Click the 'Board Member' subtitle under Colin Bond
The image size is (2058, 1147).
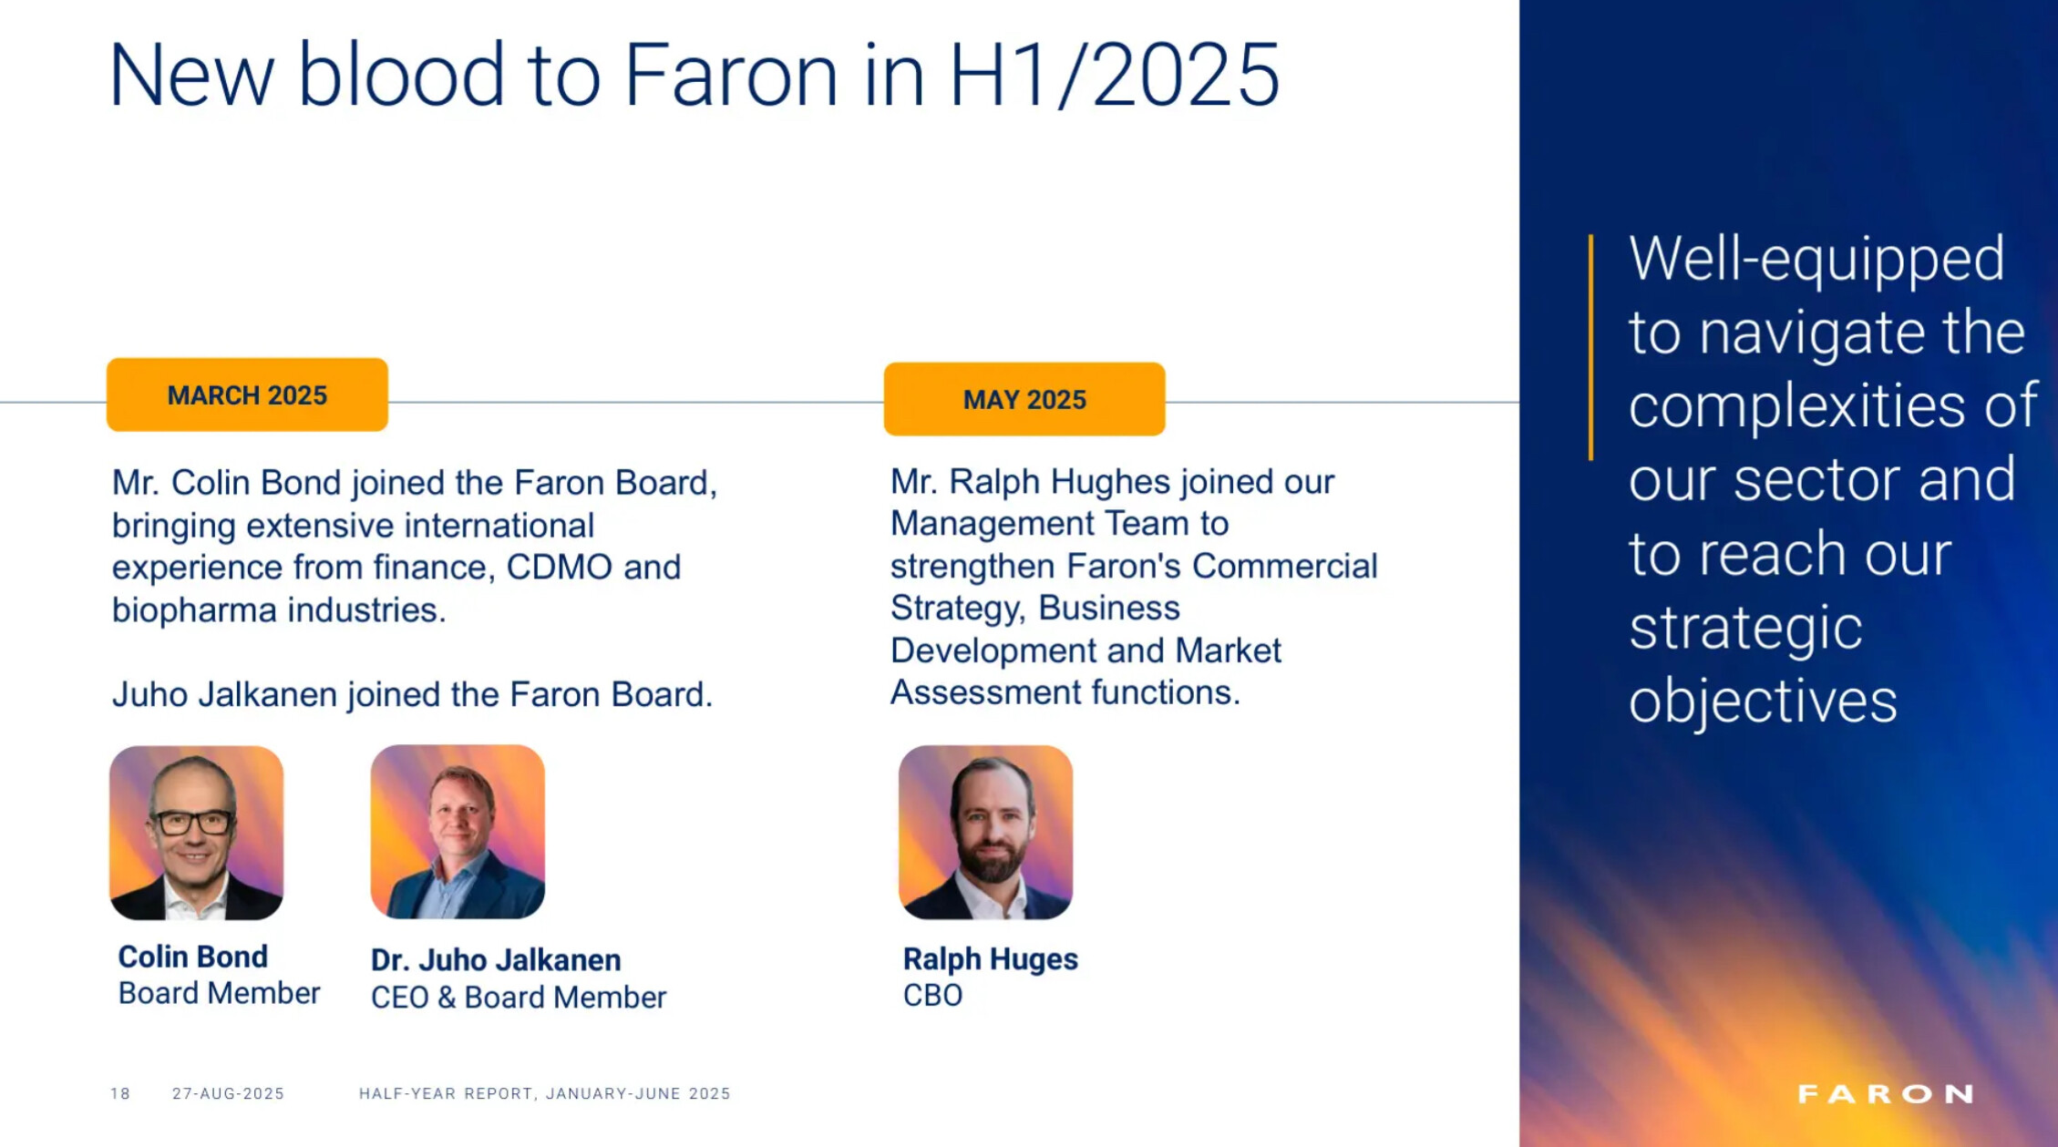tap(219, 993)
